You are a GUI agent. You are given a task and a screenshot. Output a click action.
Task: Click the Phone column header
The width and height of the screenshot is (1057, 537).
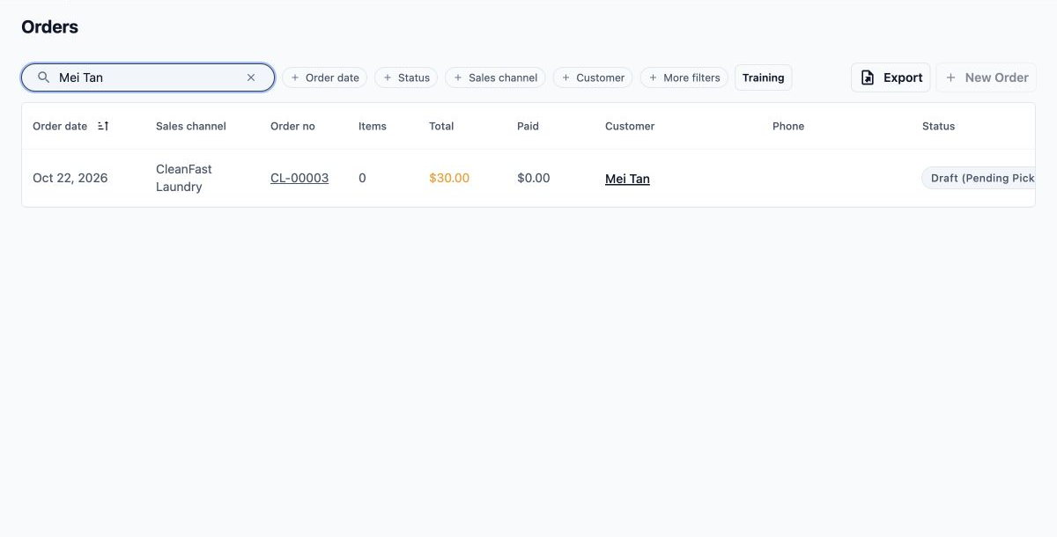(788, 126)
